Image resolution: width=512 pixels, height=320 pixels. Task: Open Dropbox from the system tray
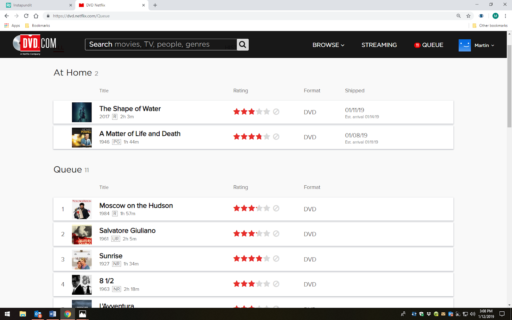[x=429, y=314]
